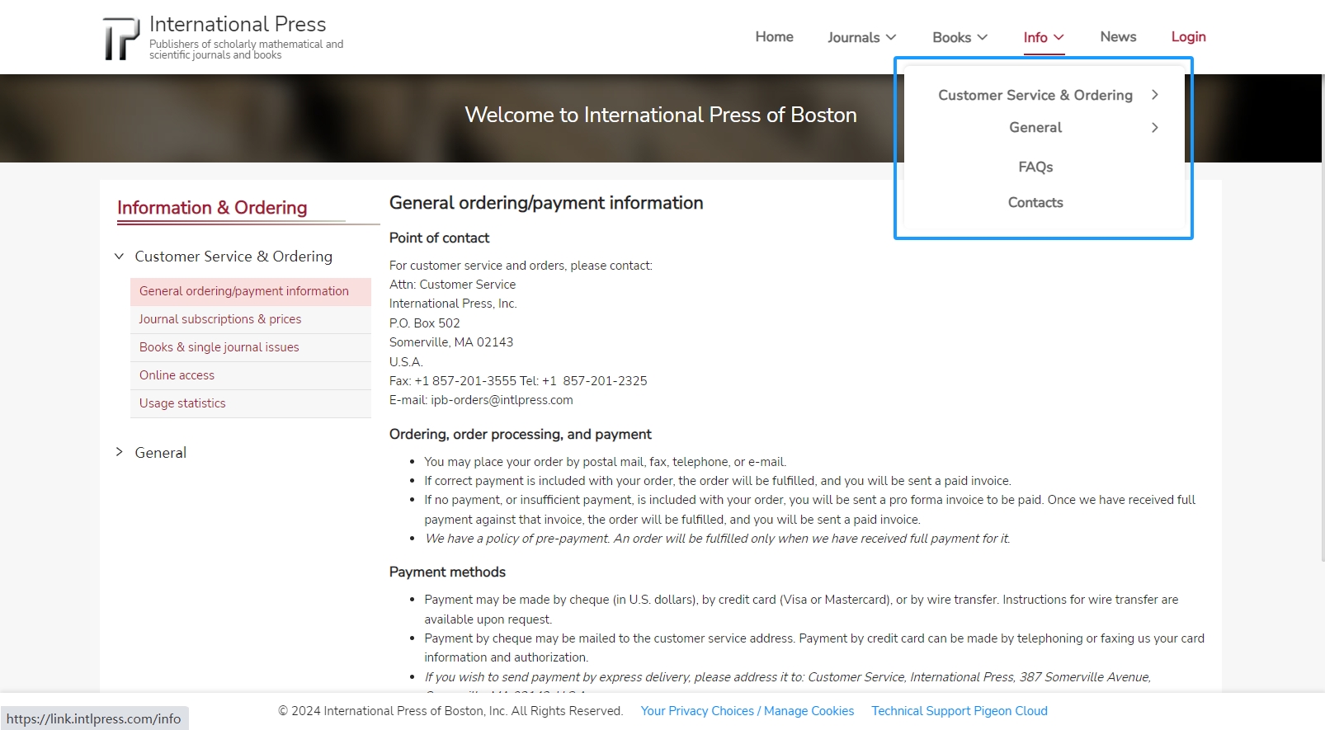The width and height of the screenshot is (1325, 730).
Task: Click the Welcome to International Press banner text
Action: pos(661,115)
